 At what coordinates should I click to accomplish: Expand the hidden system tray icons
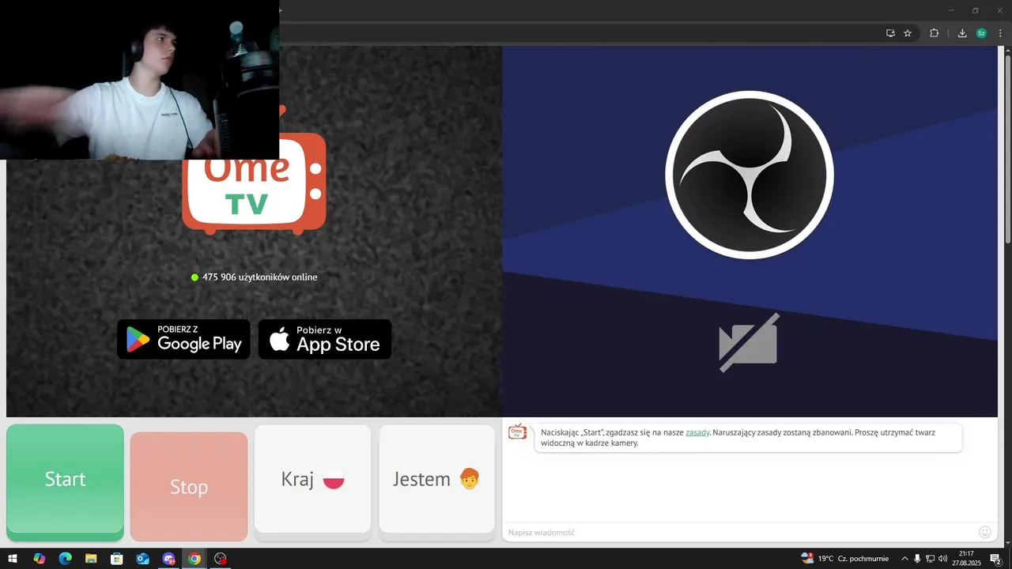(x=904, y=559)
